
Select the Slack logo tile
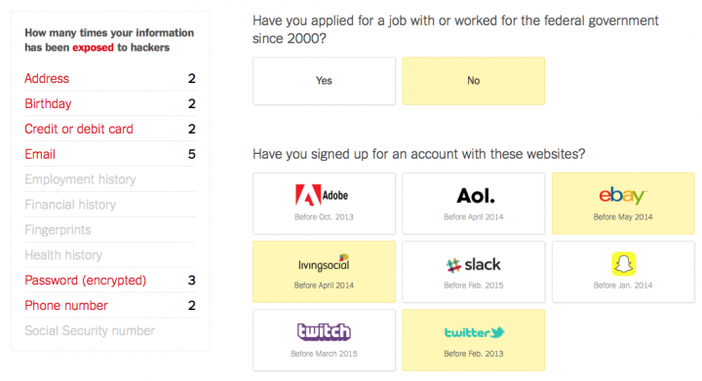pyautogui.click(x=474, y=272)
